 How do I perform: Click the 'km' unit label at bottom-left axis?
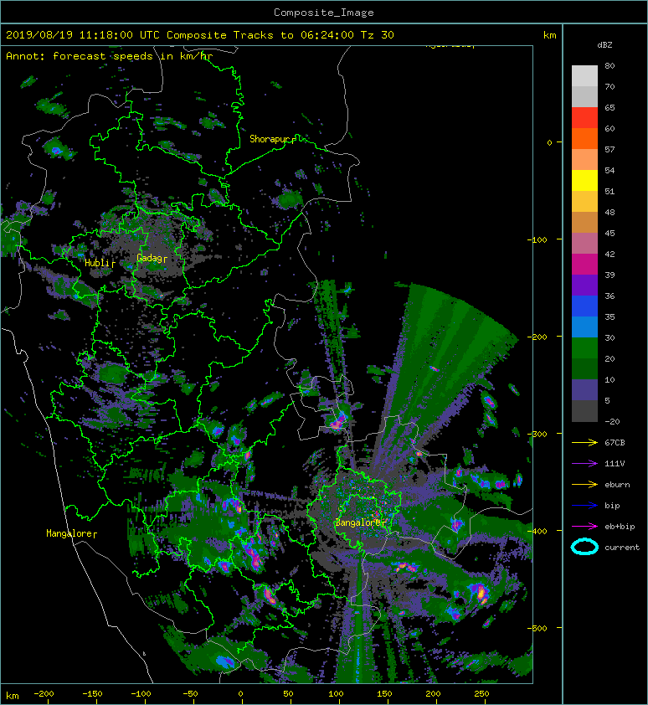[x=13, y=696]
